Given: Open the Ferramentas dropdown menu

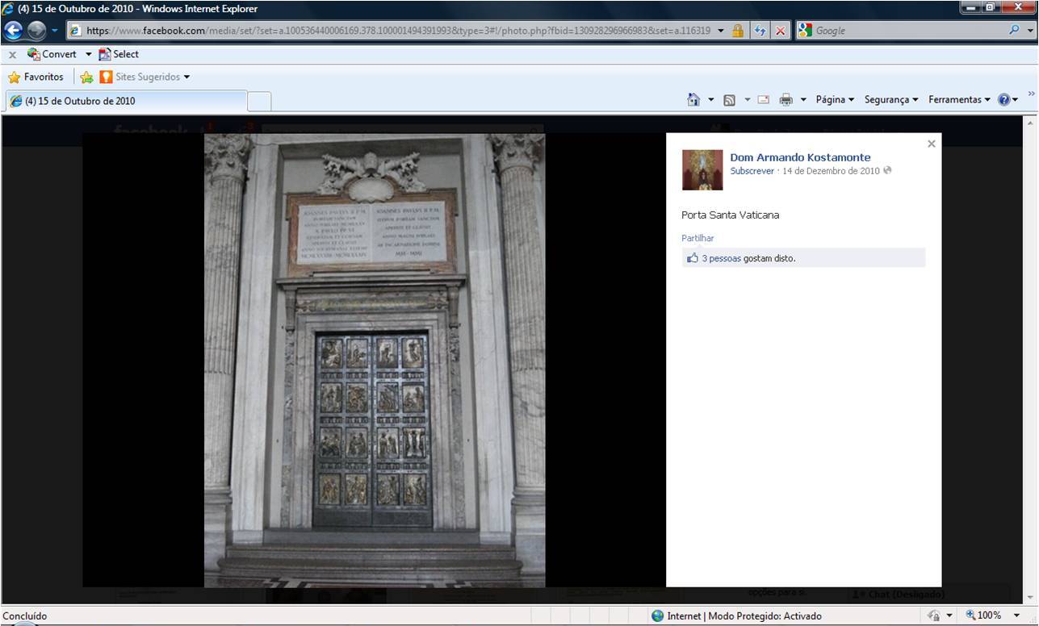Looking at the screenshot, I should click(958, 100).
